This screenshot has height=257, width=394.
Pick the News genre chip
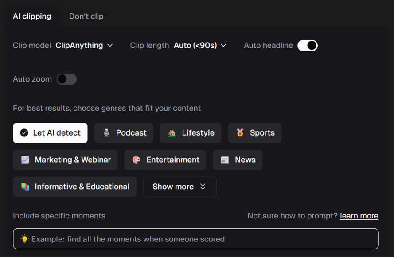click(238, 160)
